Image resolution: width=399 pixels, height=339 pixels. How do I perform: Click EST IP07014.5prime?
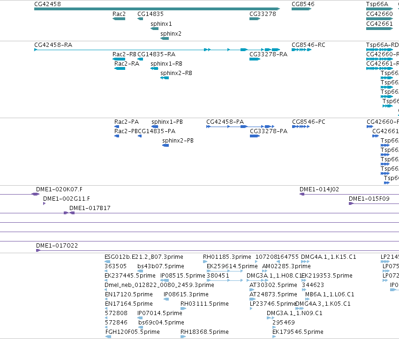[x=160, y=313]
